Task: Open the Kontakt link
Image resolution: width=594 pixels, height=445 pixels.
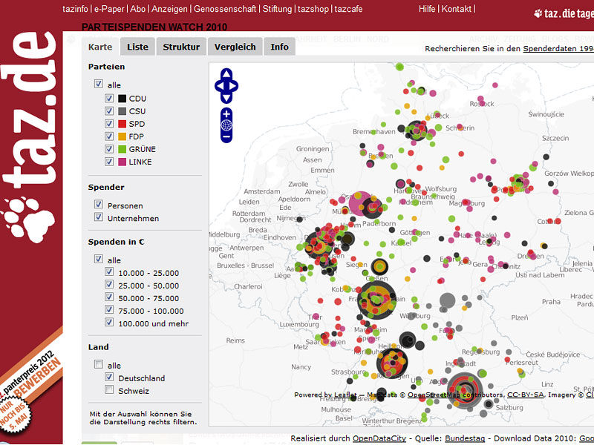Action: (457, 9)
